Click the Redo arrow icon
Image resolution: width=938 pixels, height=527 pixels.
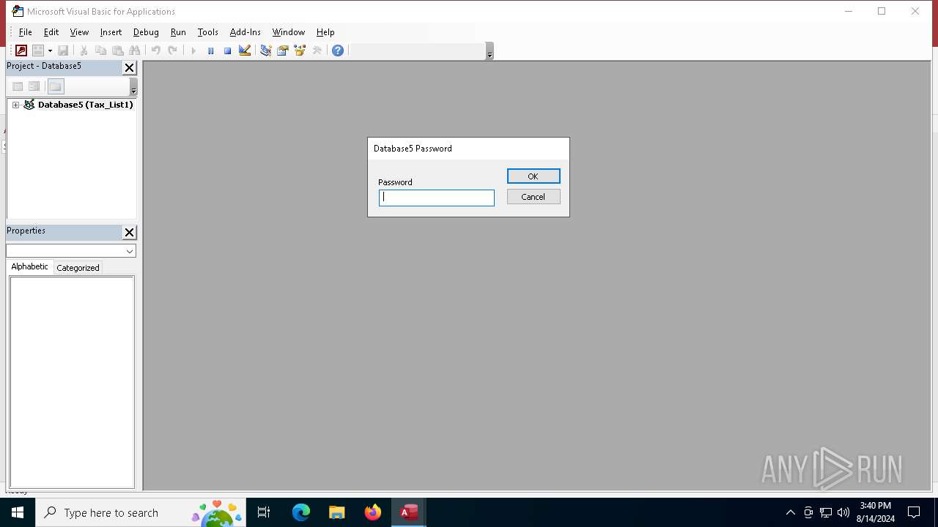click(x=172, y=51)
